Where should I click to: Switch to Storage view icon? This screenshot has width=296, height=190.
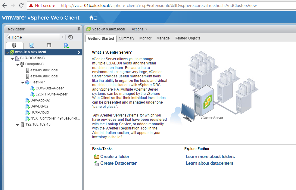49,45
